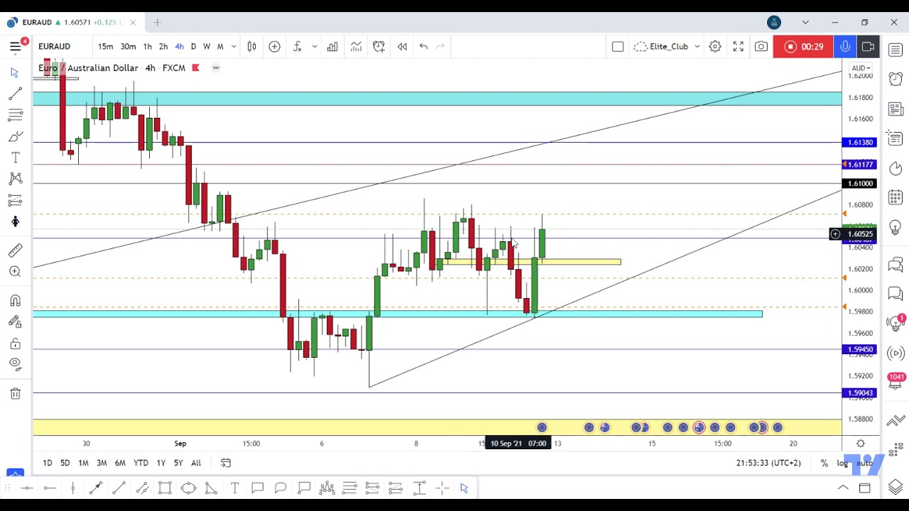
Task: Select the trend line drawing tool
Action: point(15,94)
